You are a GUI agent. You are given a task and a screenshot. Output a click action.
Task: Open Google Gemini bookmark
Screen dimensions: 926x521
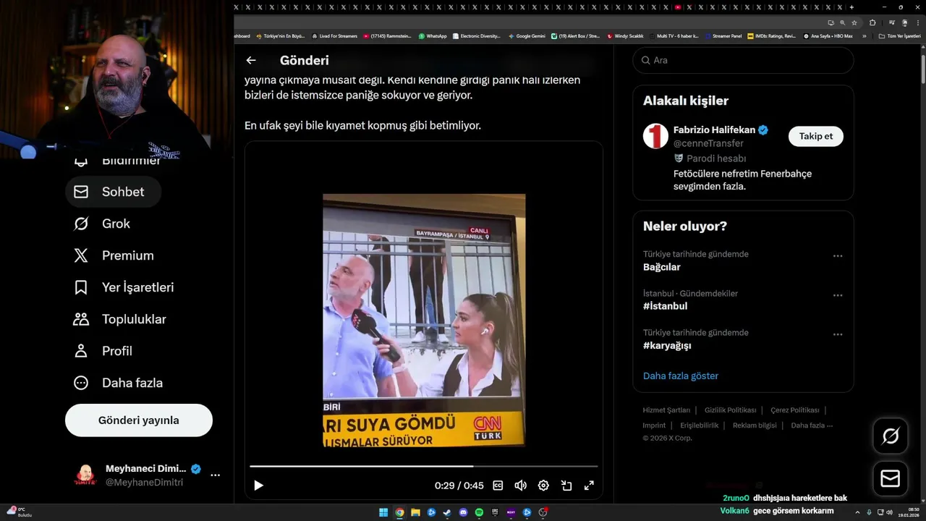(527, 36)
